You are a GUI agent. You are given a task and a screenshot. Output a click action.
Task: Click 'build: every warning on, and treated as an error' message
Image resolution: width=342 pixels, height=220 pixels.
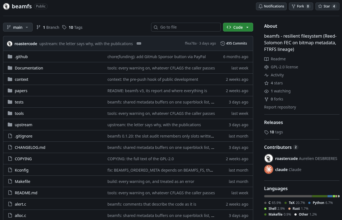tap(151, 182)
